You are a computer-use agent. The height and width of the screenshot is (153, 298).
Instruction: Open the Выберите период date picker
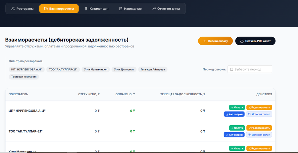pos(250,69)
